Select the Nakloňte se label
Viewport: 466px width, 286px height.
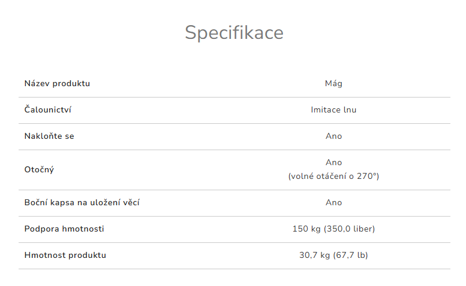[49, 136]
